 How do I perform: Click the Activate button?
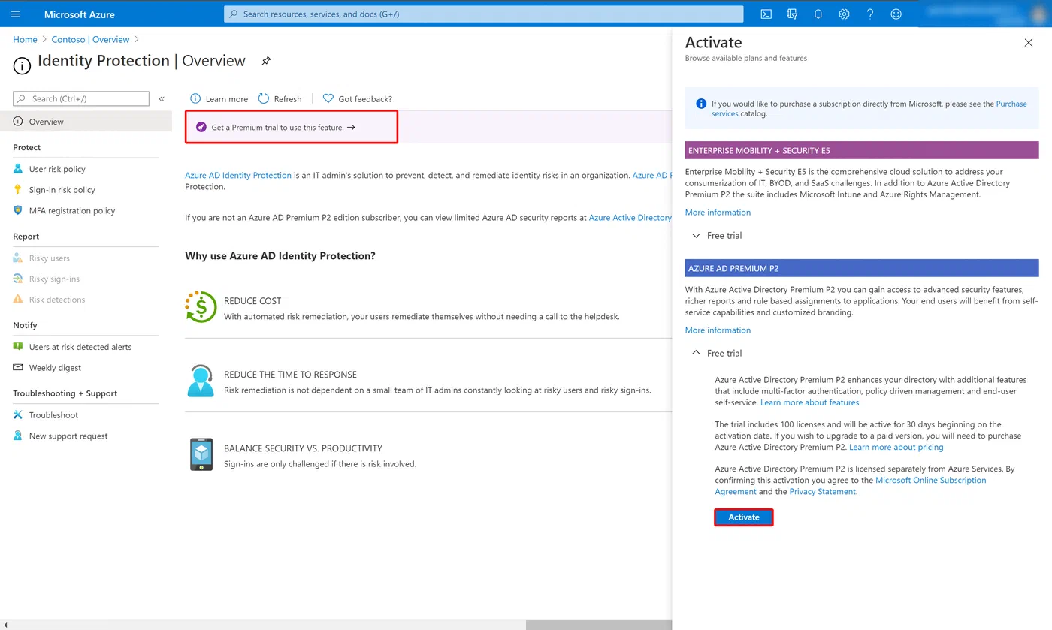744,517
